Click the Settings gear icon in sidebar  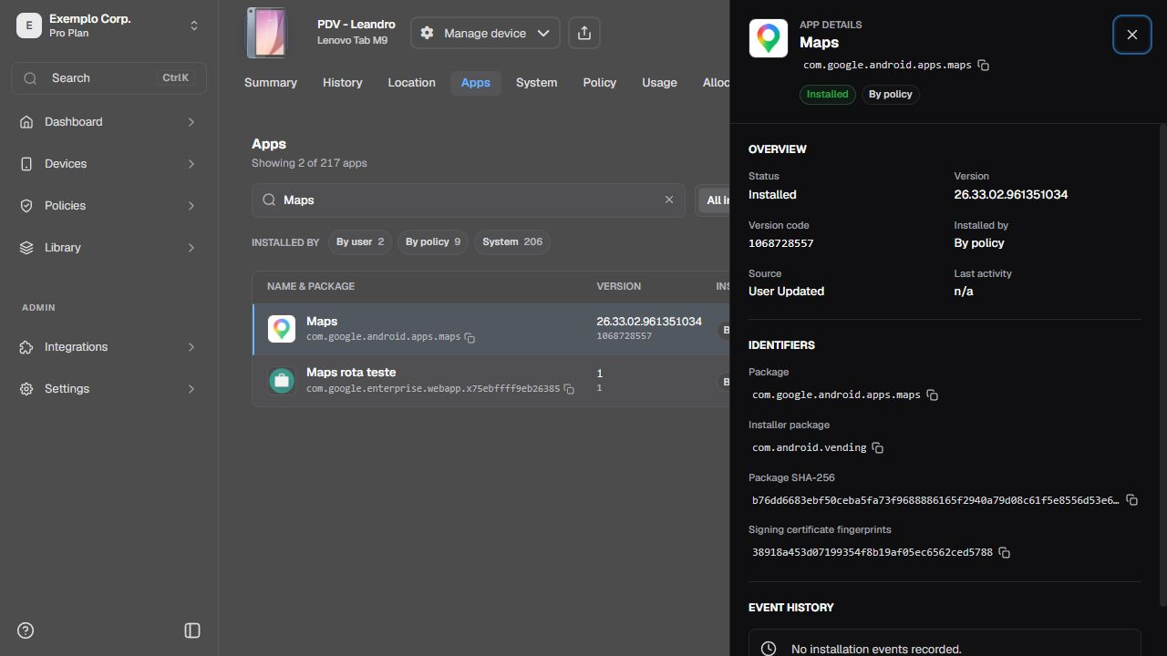pos(26,389)
